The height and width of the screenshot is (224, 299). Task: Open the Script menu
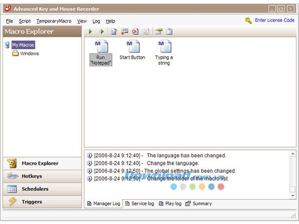(x=25, y=21)
